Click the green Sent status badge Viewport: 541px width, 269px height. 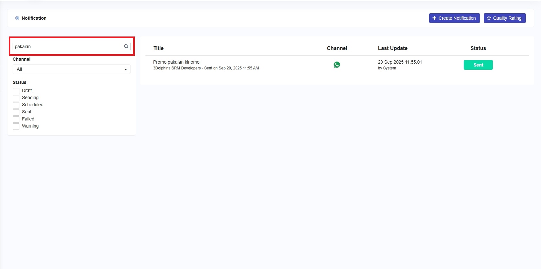tap(478, 65)
